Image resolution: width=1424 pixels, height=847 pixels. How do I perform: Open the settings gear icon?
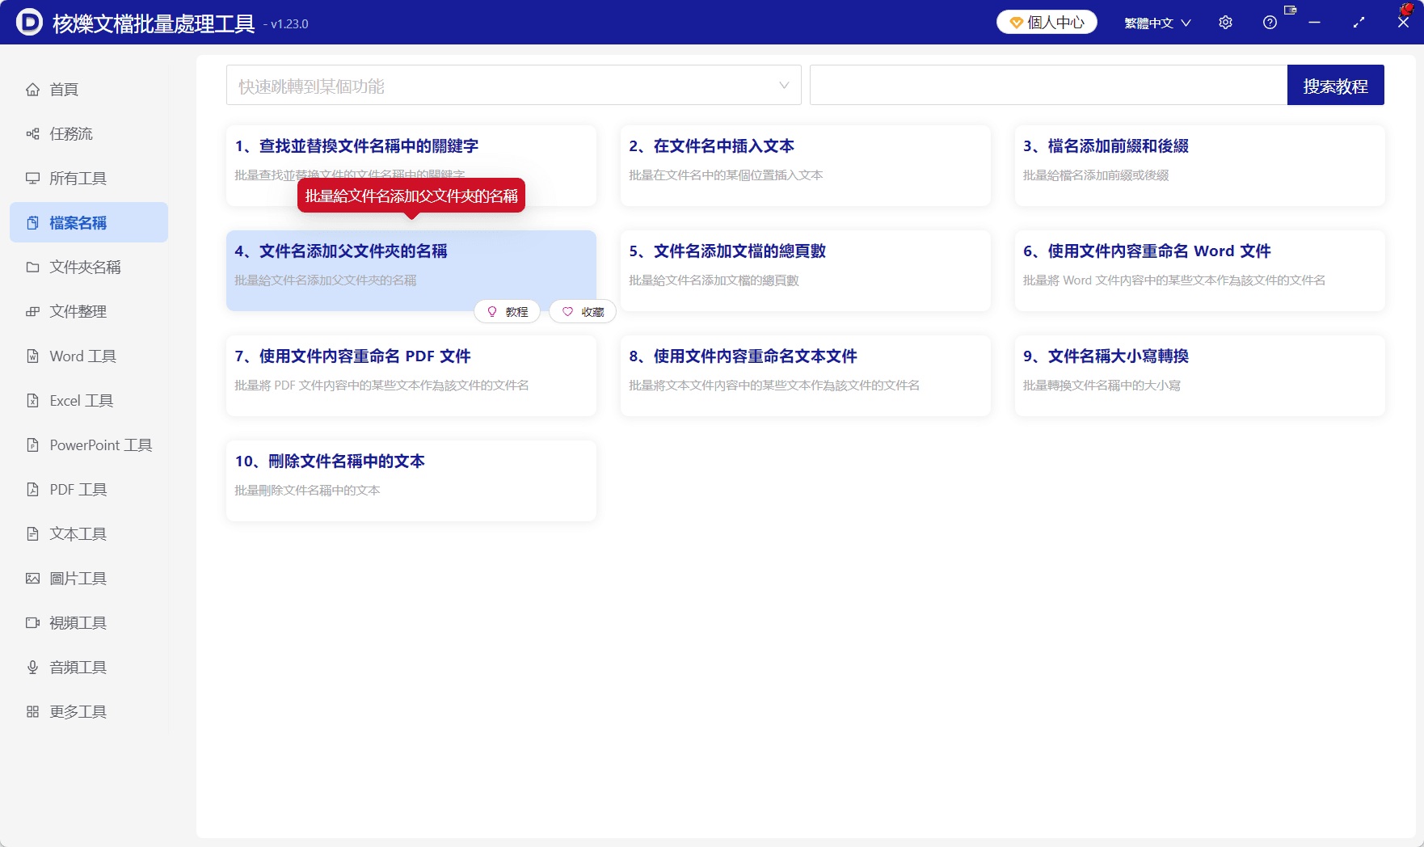click(1225, 23)
